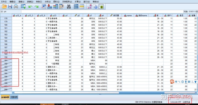This screenshot has width=198, height=105.
Task: Switch to the 数据视图 tab
Action: (x=5, y=97)
